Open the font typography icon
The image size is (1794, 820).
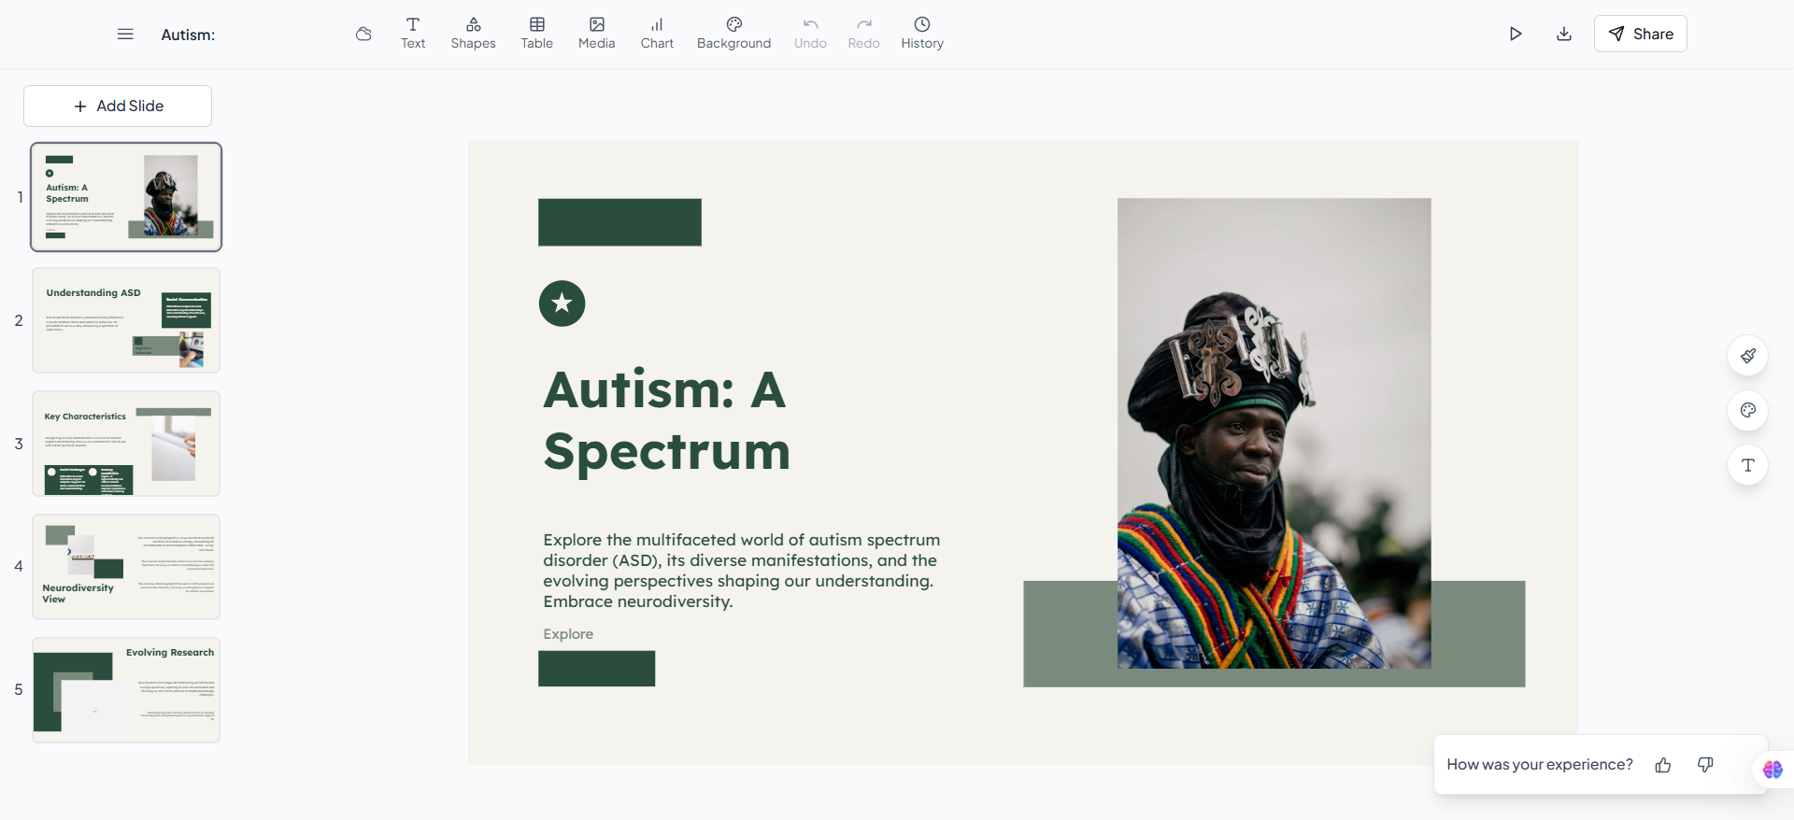(x=1748, y=465)
